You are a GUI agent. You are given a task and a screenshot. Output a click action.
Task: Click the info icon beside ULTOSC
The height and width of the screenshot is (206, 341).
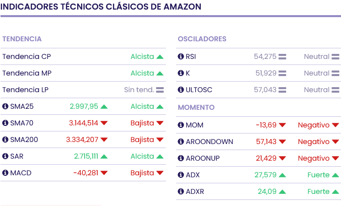point(181,90)
